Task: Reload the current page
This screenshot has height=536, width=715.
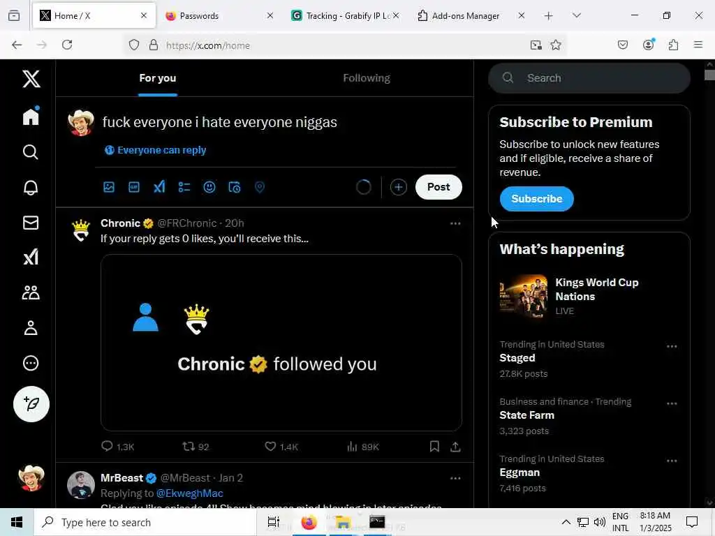Action: (x=67, y=45)
